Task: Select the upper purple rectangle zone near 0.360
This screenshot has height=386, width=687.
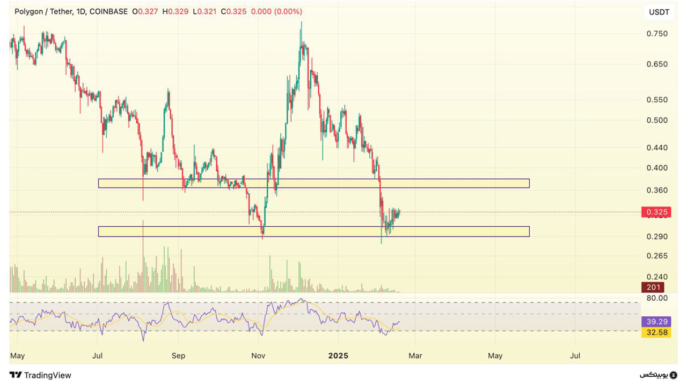Action: pyautogui.click(x=313, y=183)
